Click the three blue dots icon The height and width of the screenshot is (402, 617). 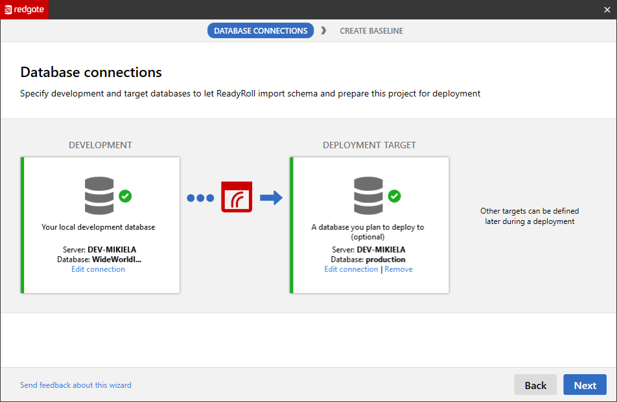coord(200,198)
